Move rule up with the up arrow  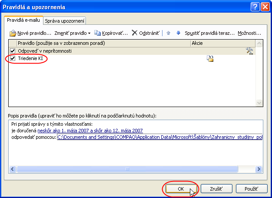pyautogui.click(x=169, y=33)
